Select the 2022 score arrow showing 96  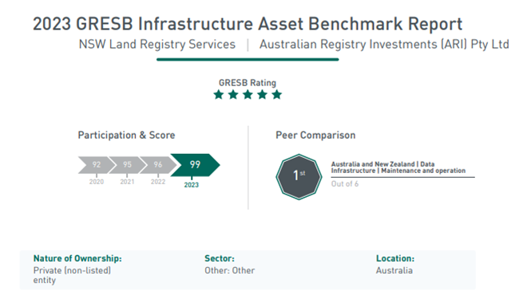158,165
